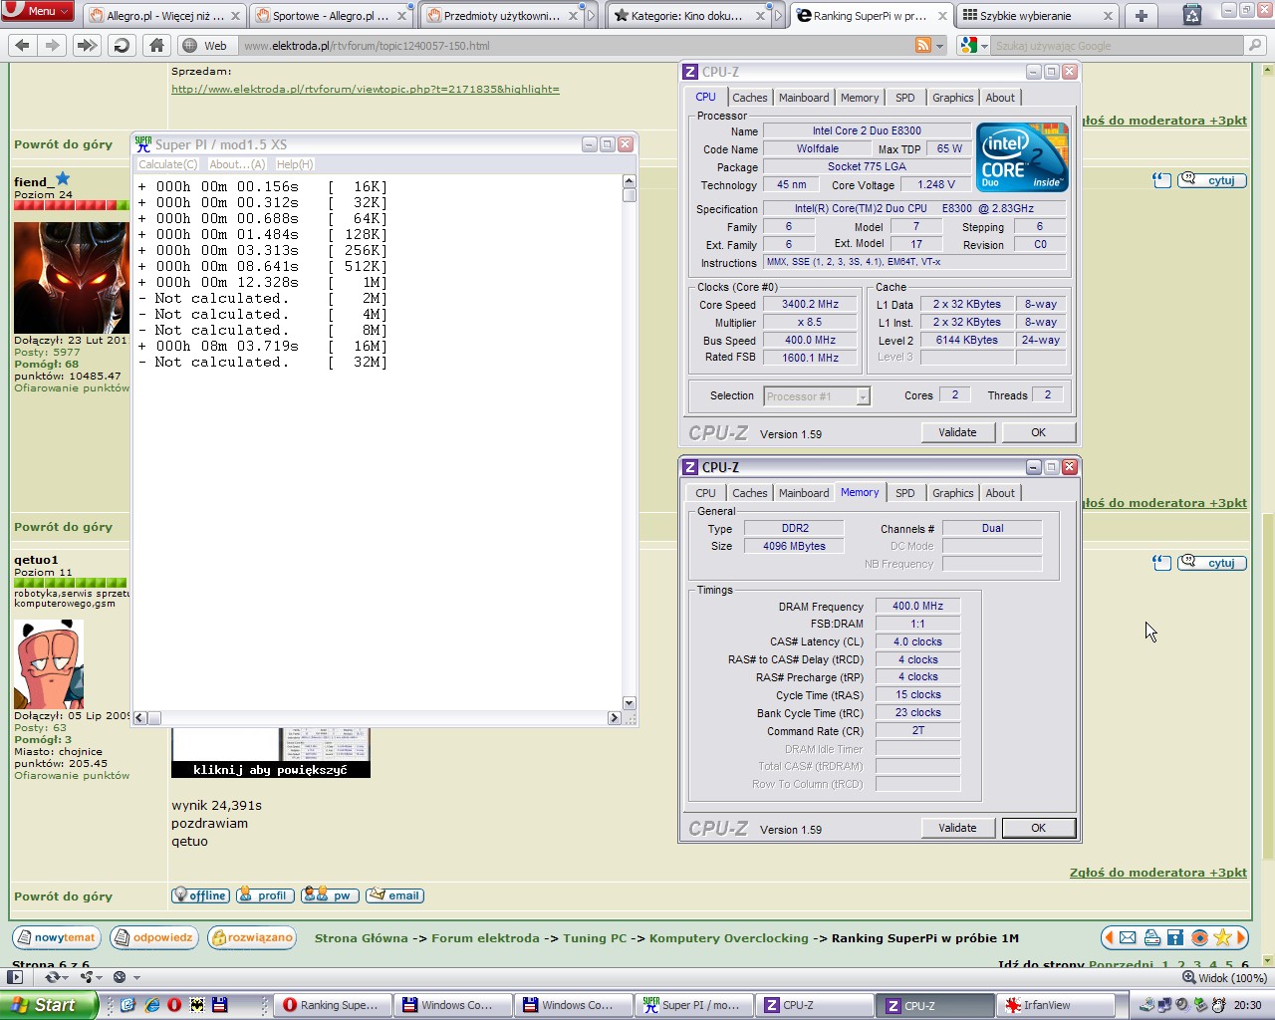
Task: Click OK in the upper CPU-Z window
Action: click(x=1038, y=432)
